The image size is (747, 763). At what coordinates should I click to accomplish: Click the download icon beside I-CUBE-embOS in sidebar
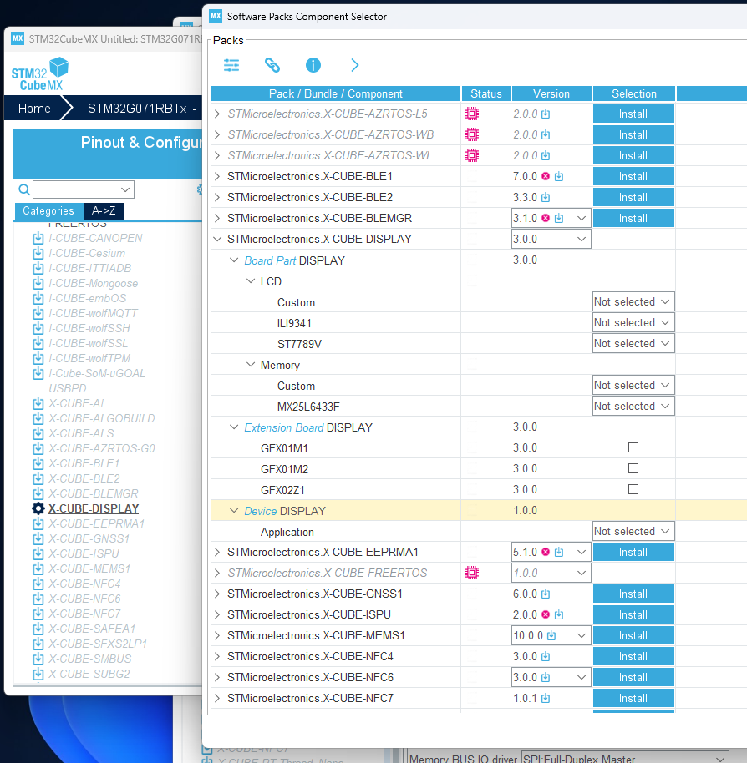(x=38, y=299)
